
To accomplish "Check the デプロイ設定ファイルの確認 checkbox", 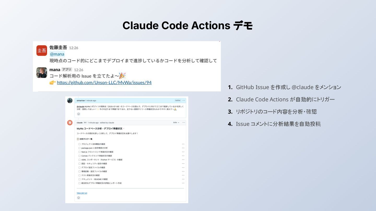I will coord(79,167).
